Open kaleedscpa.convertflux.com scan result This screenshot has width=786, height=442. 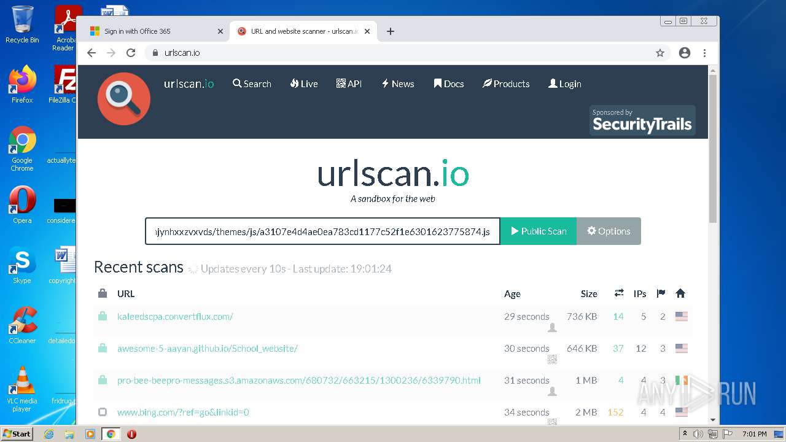(x=175, y=317)
